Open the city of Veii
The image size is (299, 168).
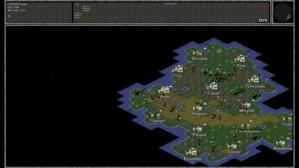click(179, 69)
